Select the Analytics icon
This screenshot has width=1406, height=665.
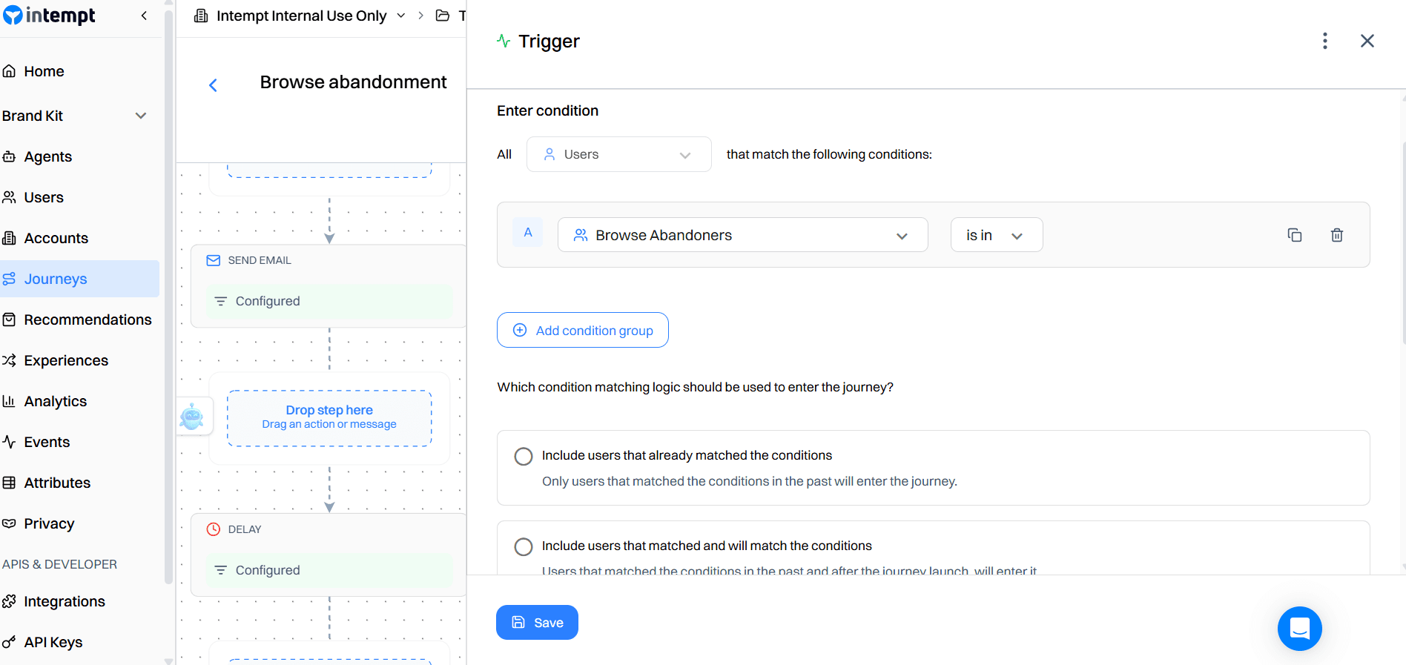point(10,400)
